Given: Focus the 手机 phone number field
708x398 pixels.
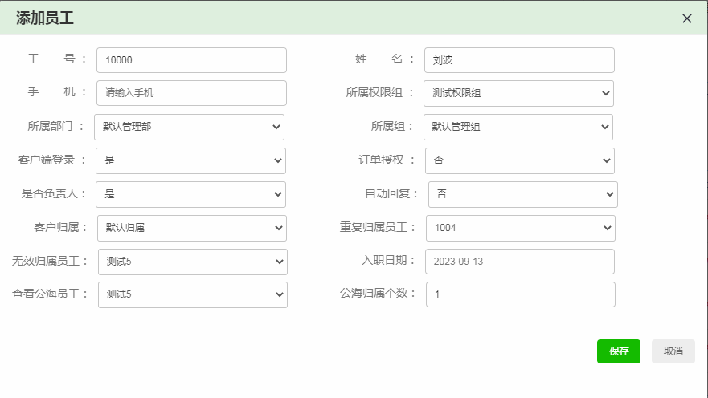Looking at the screenshot, I should (191, 93).
